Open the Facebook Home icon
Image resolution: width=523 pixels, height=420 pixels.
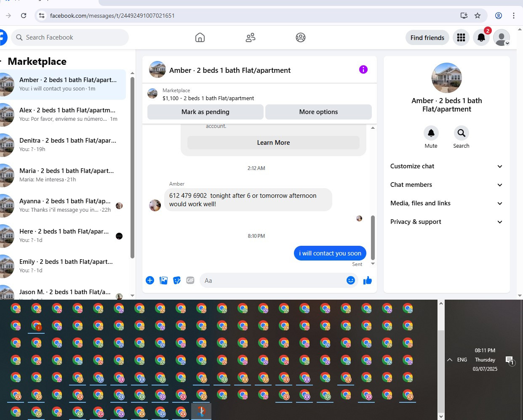coord(200,37)
